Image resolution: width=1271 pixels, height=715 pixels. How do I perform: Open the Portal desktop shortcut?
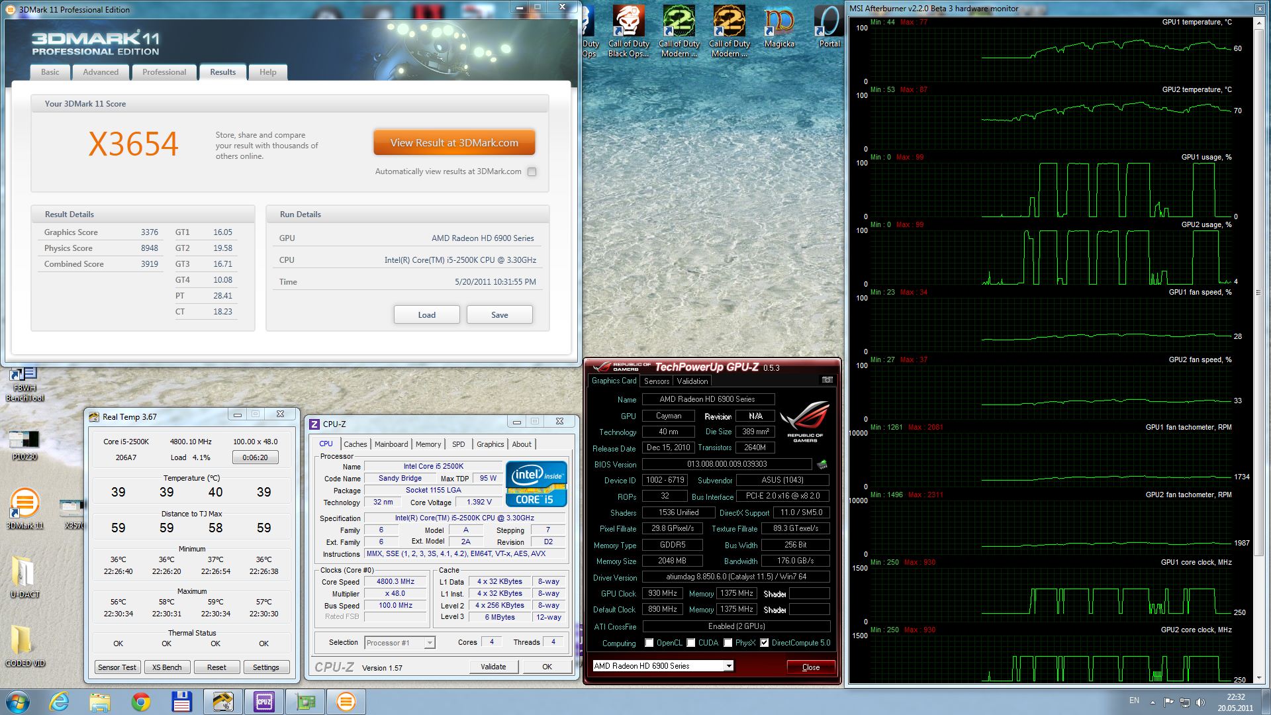[829, 26]
